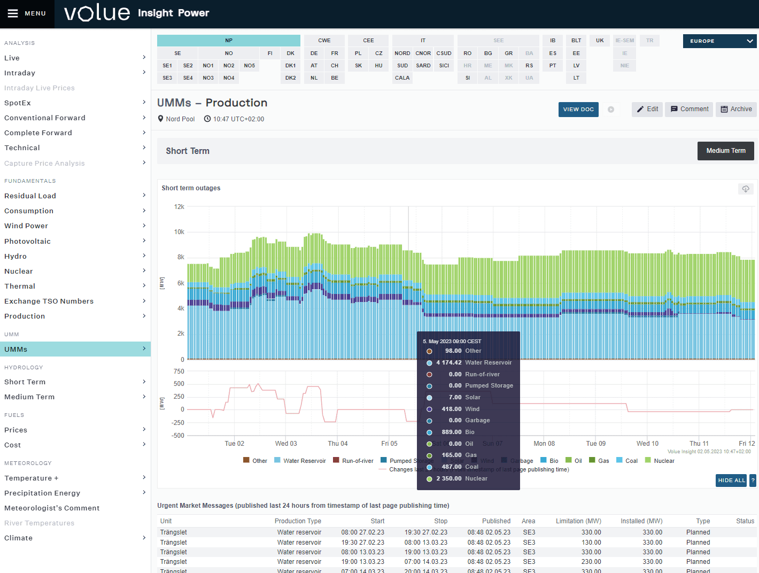Click the Archive calendar button
The width and height of the screenshot is (759, 573).
735,109
